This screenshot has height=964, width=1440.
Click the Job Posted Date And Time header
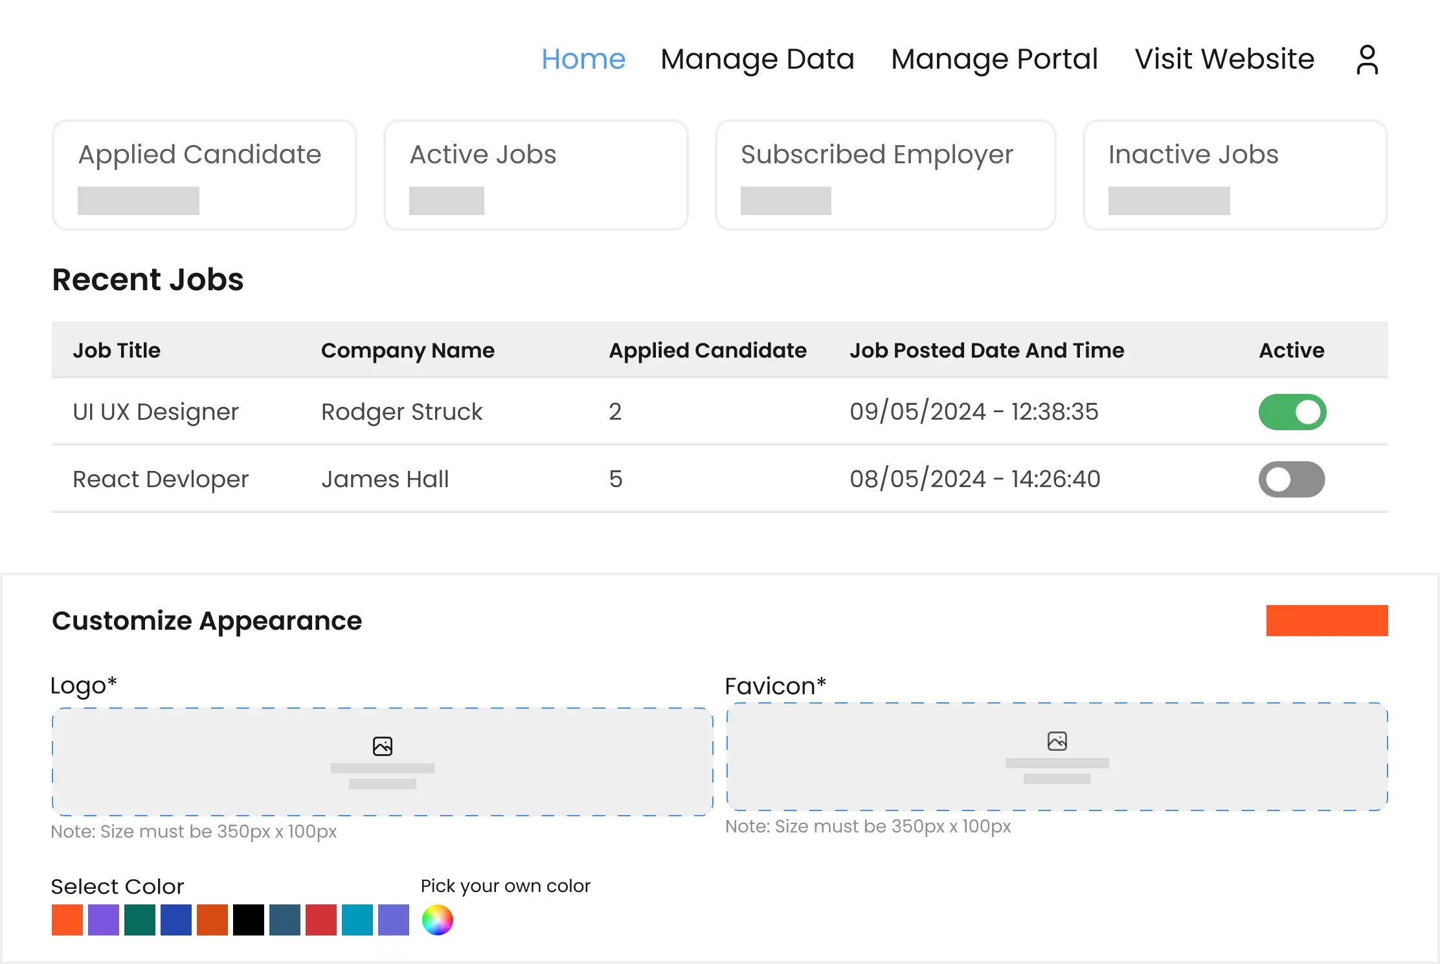click(987, 350)
